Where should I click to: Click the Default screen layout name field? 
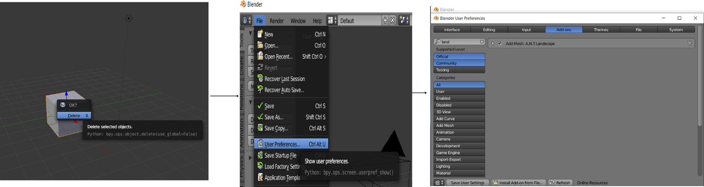pyautogui.click(x=359, y=20)
